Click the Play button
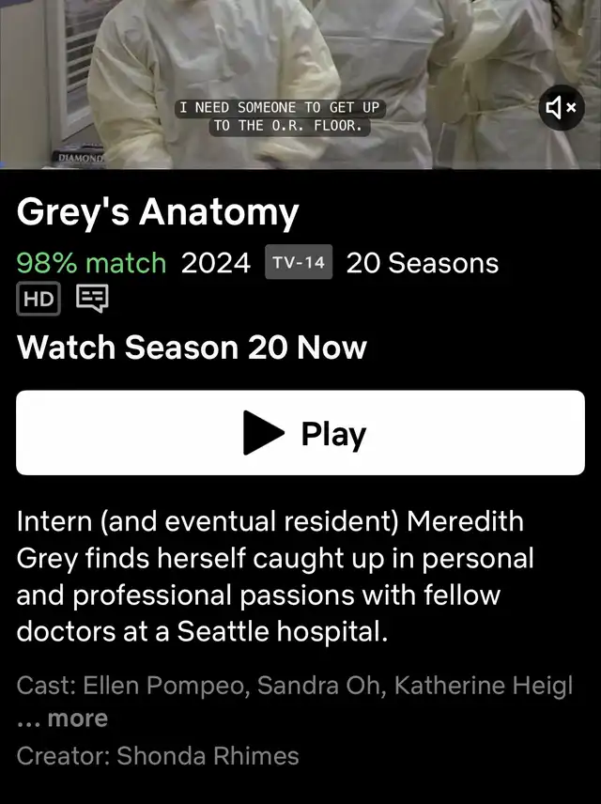601x804 pixels. tap(300, 433)
